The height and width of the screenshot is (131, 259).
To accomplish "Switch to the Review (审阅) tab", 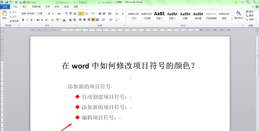I will (66, 7).
